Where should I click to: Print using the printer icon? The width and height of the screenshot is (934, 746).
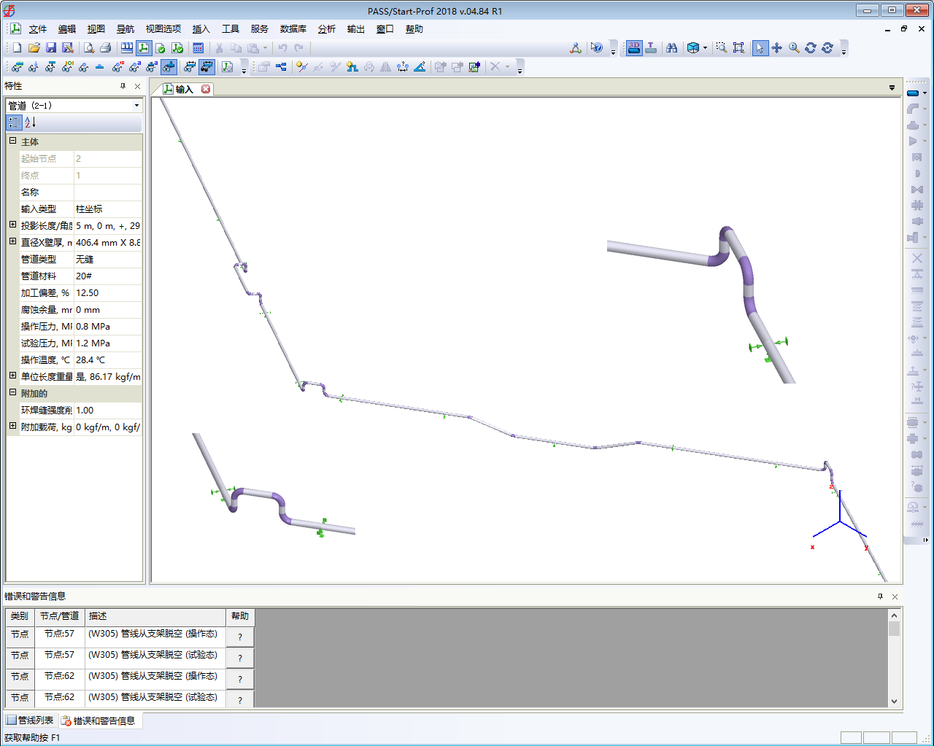[105, 47]
